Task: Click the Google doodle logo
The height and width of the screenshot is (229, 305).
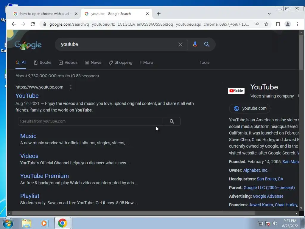Action: [28, 45]
